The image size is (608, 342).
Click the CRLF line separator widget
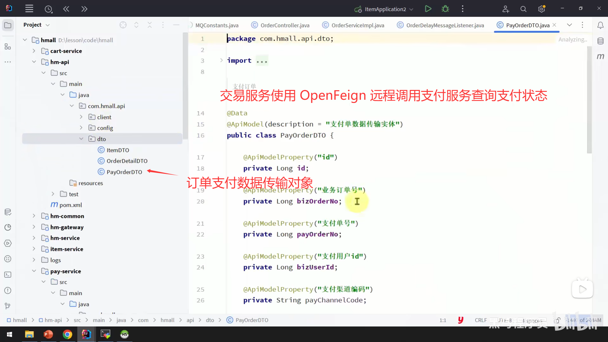(x=480, y=320)
